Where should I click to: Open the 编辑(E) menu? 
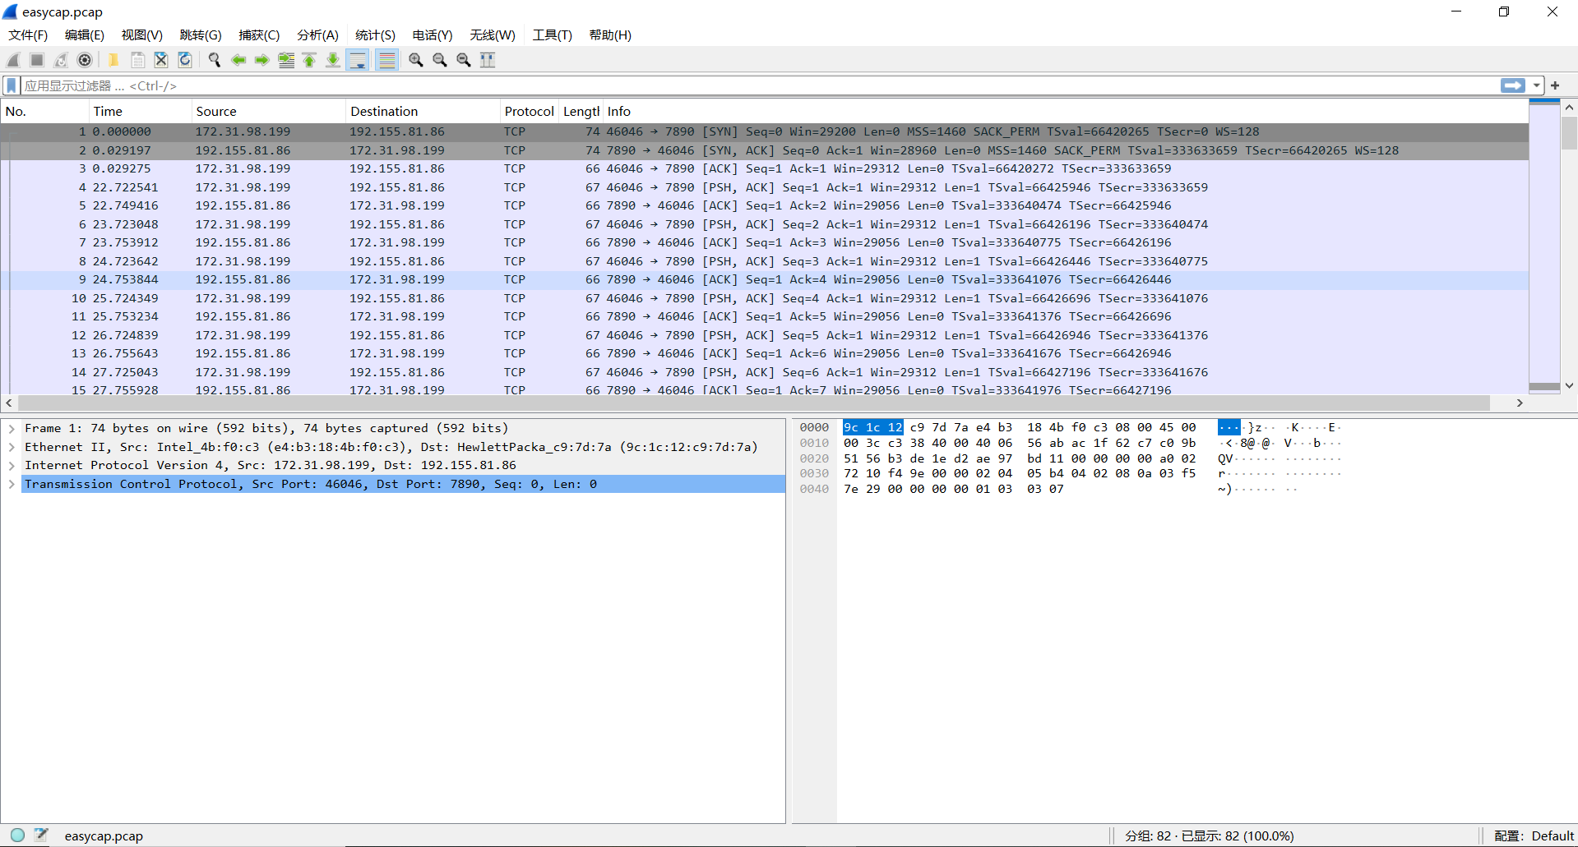tap(85, 35)
